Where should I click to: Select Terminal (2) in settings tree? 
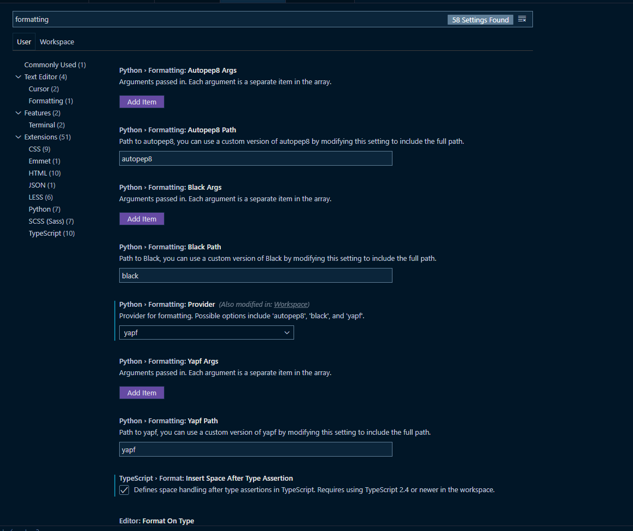(x=47, y=125)
